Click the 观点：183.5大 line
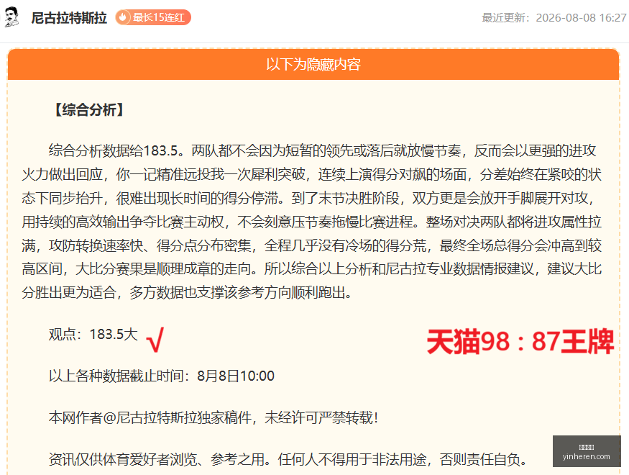The height and width of the screenshot is (475, 629). pyautogui.click(x=93, y=335)
